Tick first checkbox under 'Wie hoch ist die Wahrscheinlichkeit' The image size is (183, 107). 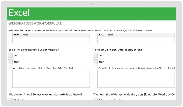pyautogui.click(x=95, y=99)
